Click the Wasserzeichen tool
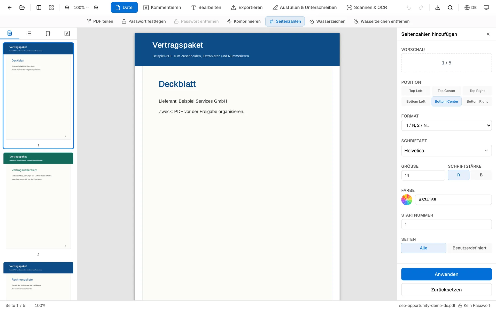496x310 pixels. [x=327, y=21]
